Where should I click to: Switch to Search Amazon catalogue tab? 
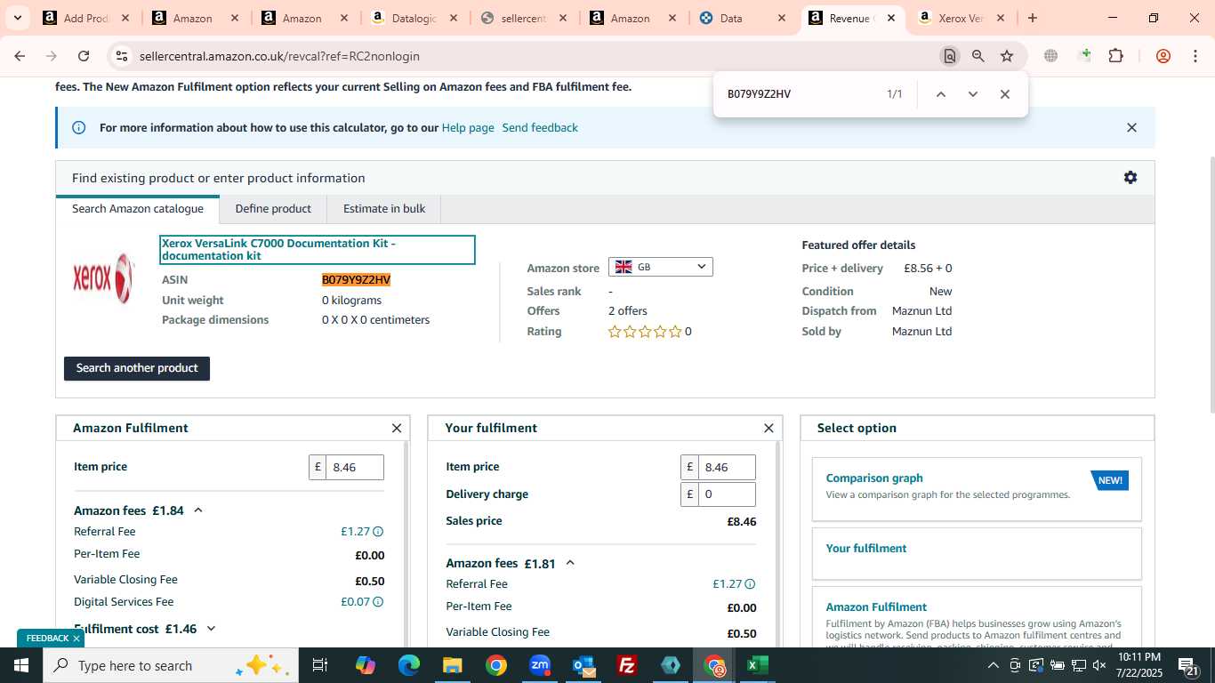click(138, 209)
